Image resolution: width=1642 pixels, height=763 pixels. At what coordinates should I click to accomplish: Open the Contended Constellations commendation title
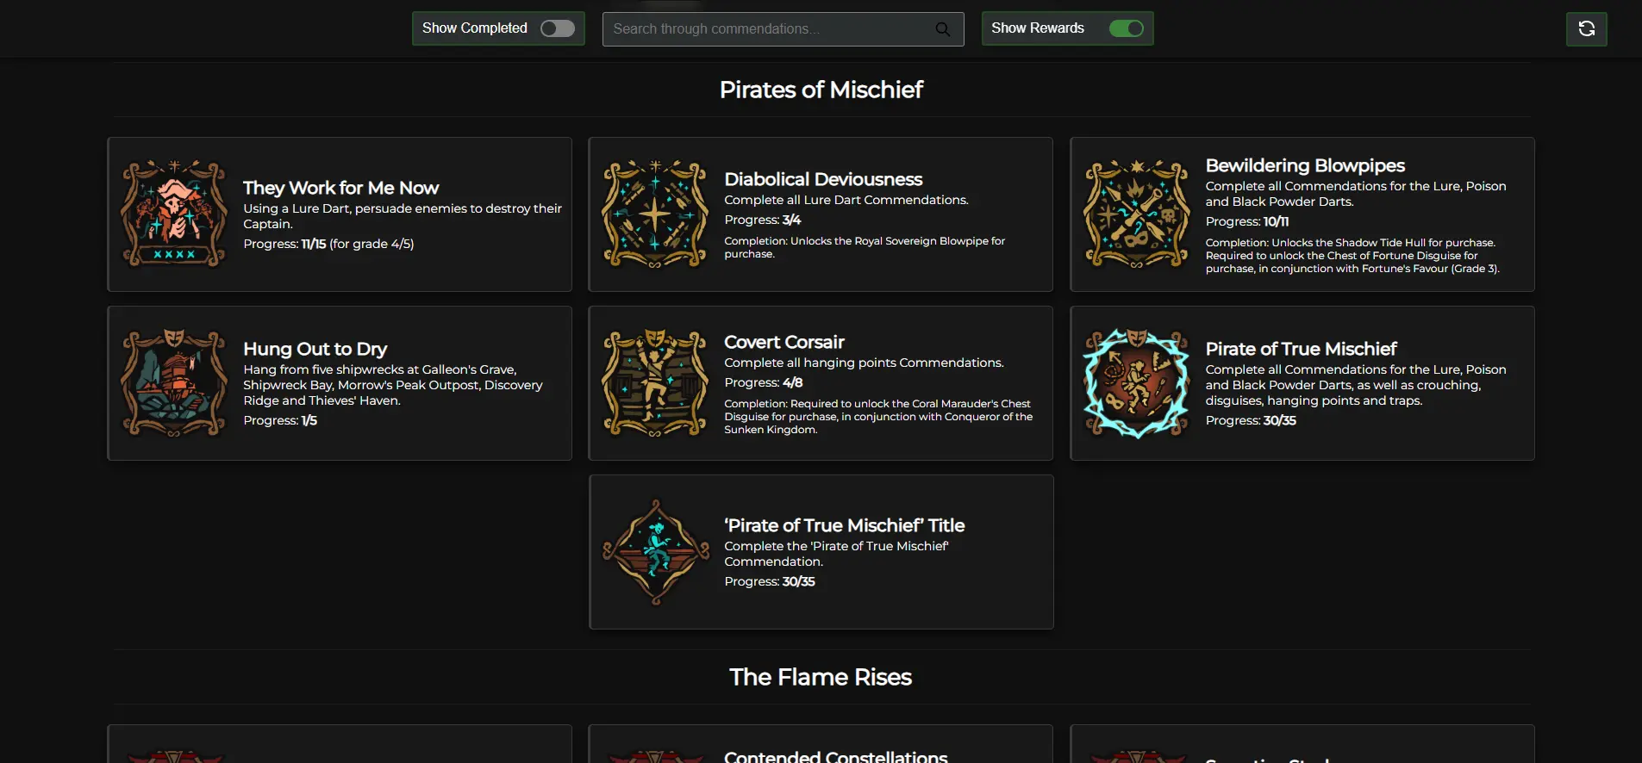(835, 756)
